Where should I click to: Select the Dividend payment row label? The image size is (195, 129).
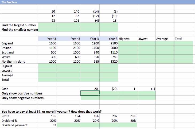(x=19, y=125)
